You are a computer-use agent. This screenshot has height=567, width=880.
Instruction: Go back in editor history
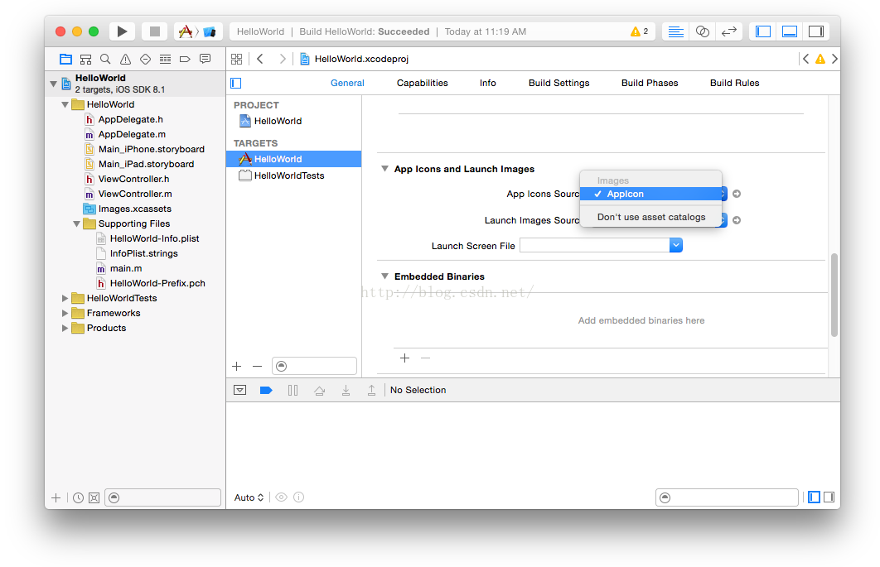pyautogui.click(x=260, y=59)
